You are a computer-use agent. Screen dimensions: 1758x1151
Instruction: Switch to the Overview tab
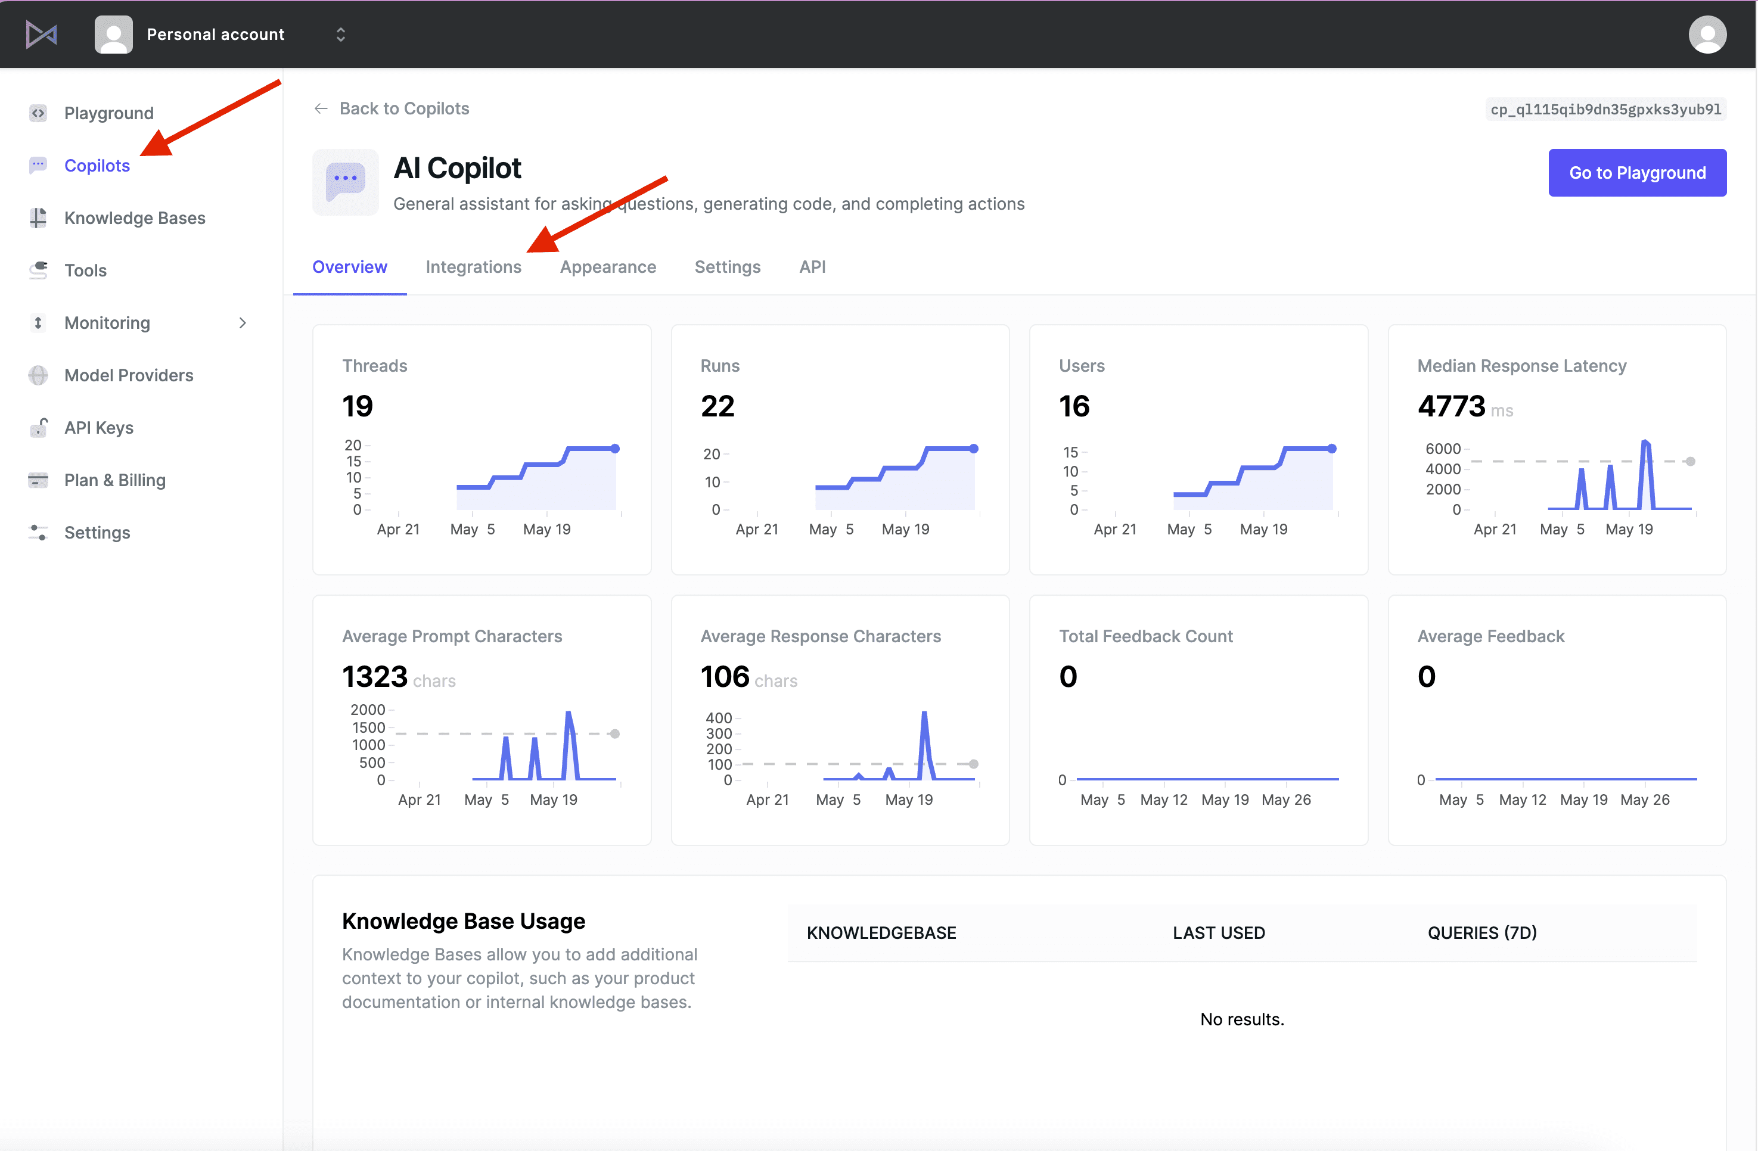(349, 267)
